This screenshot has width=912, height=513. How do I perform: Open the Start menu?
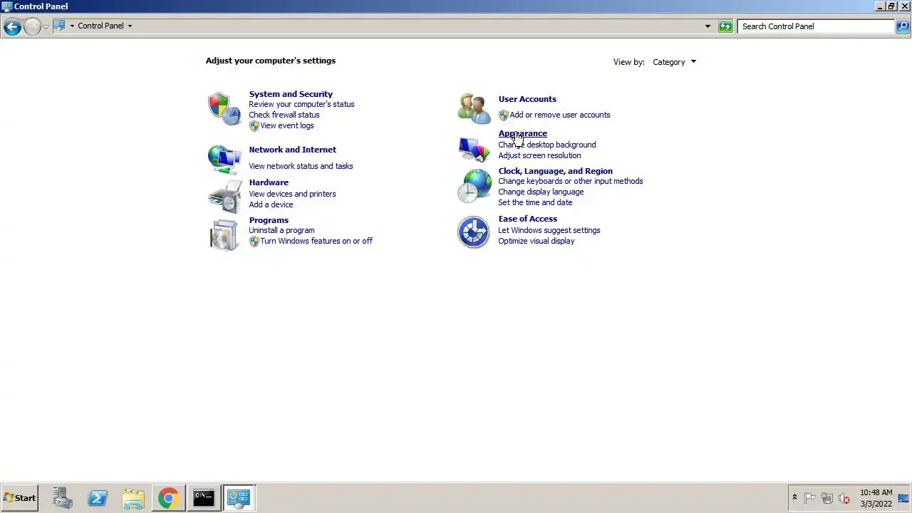click(x=20, y=498)
